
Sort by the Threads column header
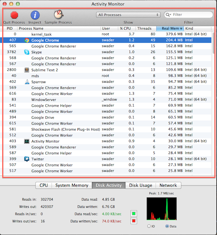pyautogui.click(x=146, y=29)
